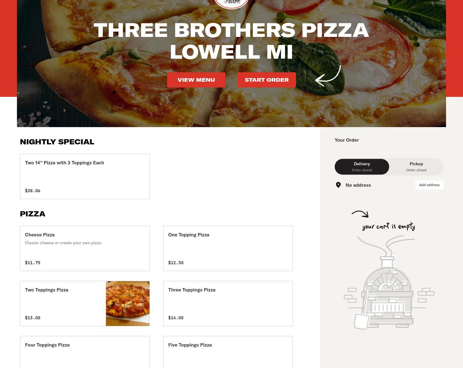Click the location pin icon
463x368 pixels.
338,185
